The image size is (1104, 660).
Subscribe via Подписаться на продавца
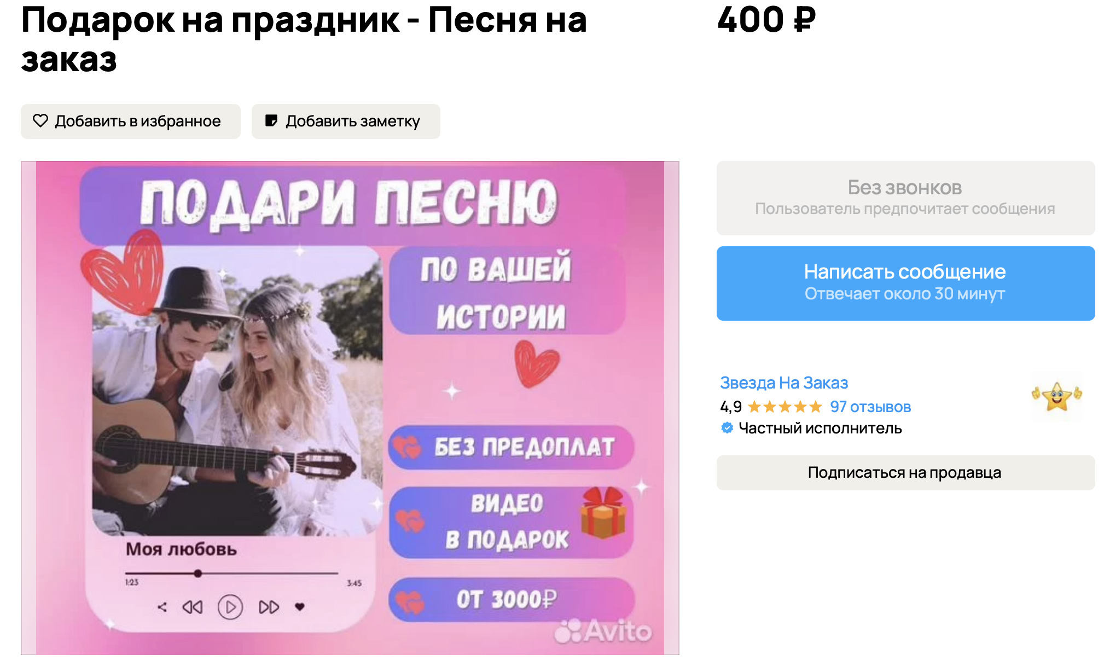(905, 472)
